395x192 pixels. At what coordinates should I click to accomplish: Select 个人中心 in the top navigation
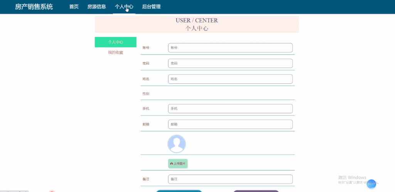point(124,7)
